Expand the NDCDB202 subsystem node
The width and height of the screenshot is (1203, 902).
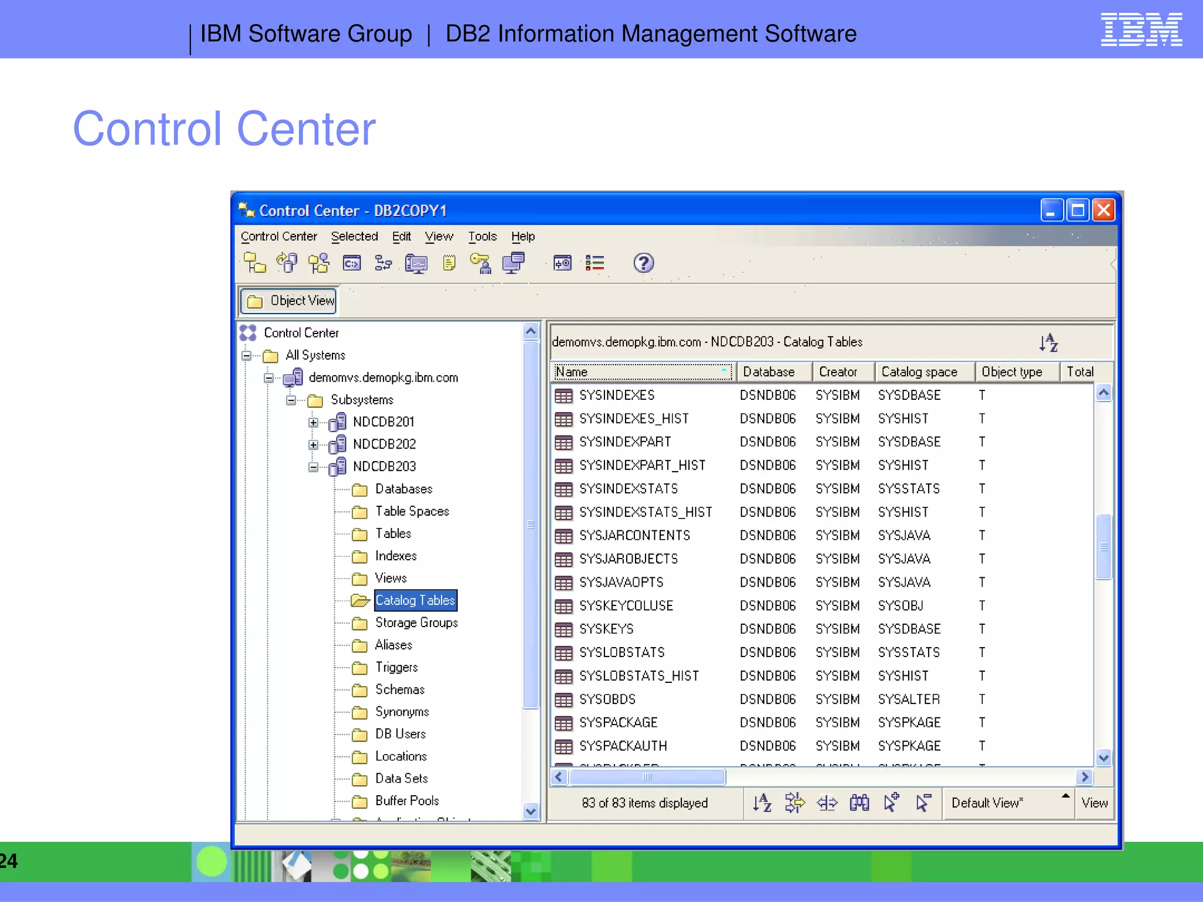tap(313, 445)
